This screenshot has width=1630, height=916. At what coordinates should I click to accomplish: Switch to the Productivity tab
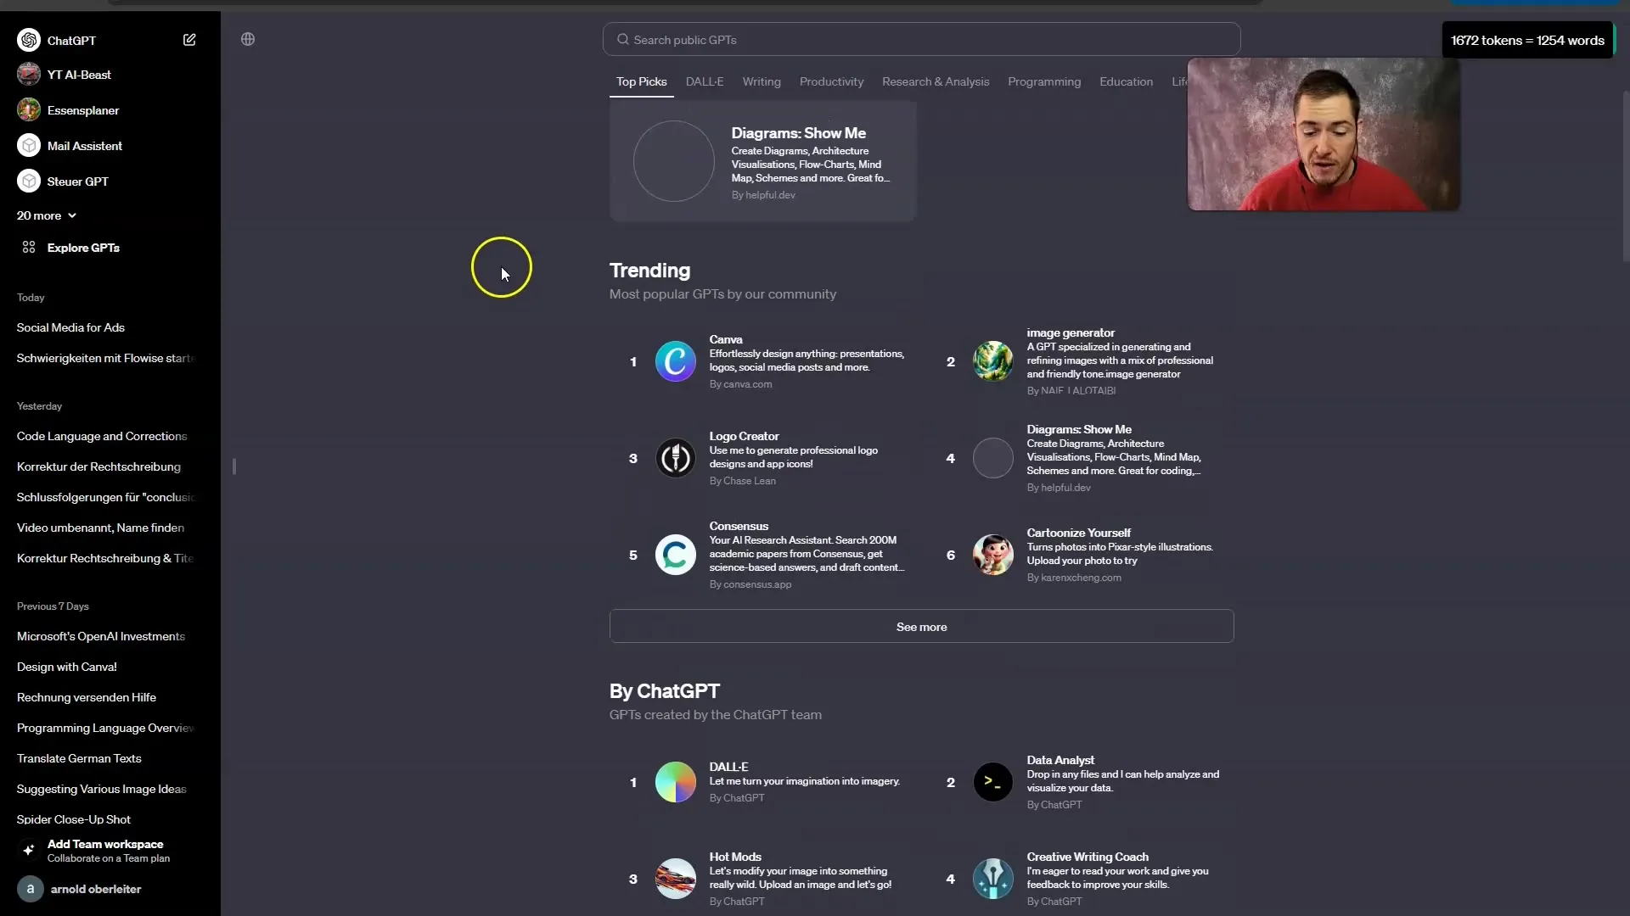pos(831,81)
